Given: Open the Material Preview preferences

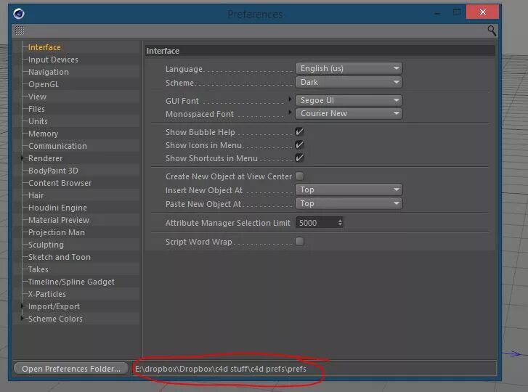Looking at the screenshot, I should click(x=59, y=220).
